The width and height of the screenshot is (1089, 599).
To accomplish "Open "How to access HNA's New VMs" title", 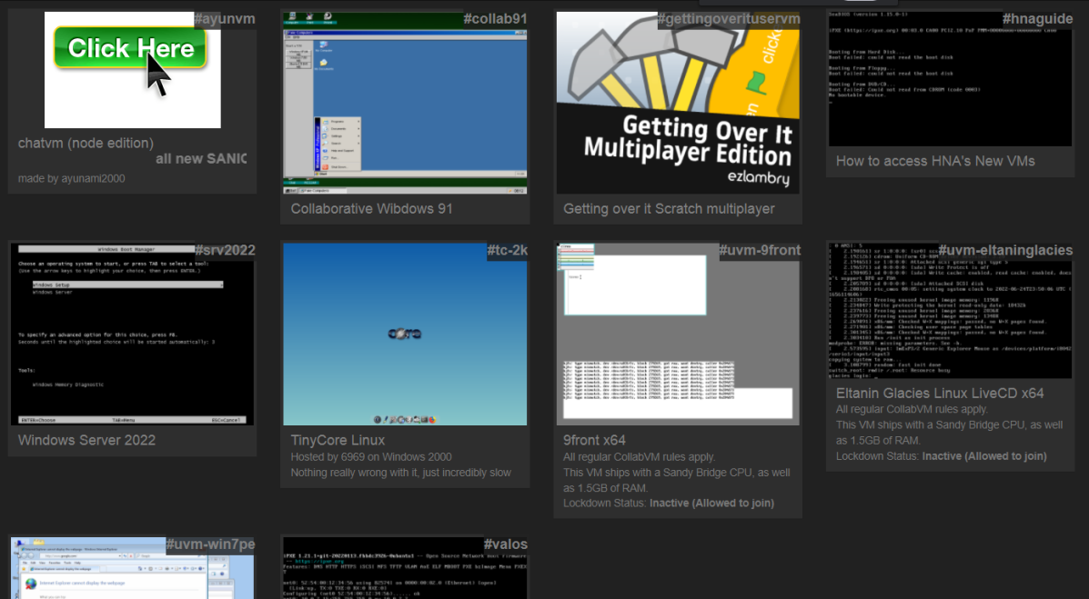I will tap(935, 161).
